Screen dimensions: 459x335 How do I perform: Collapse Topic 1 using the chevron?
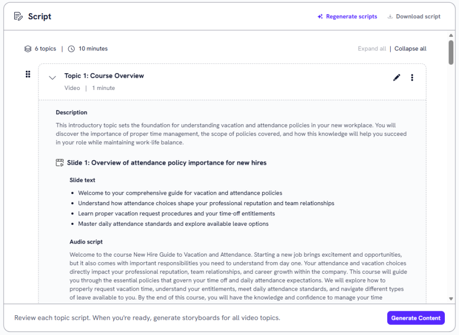[52, 78]
